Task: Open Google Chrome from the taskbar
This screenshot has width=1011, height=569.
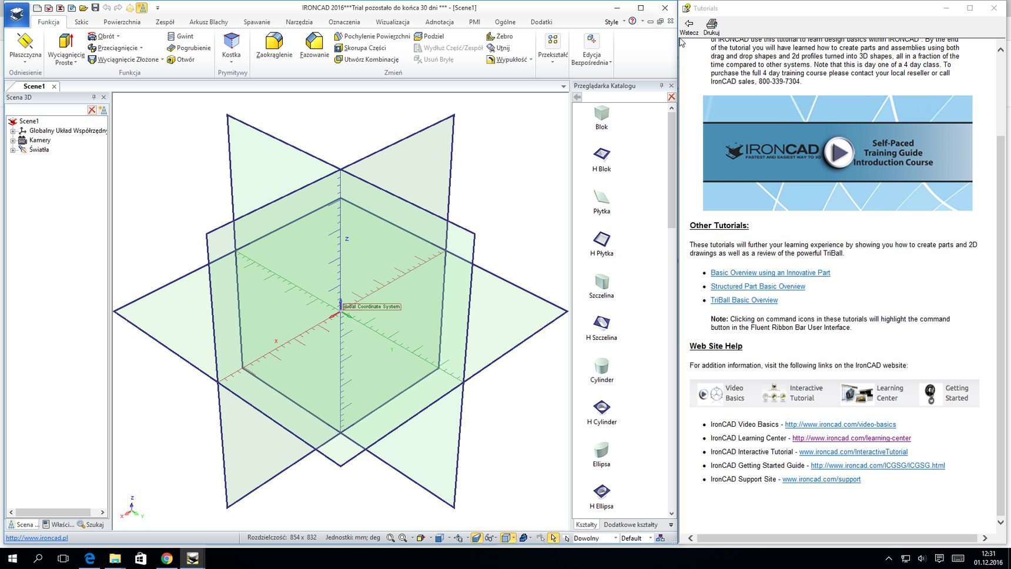Action: [166, 558]
